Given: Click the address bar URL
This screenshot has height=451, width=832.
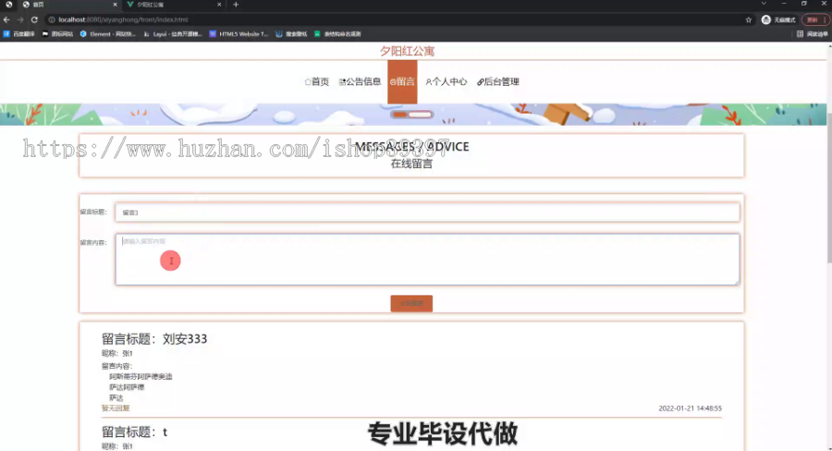Looking at the screenshot, I should (123, 19).
